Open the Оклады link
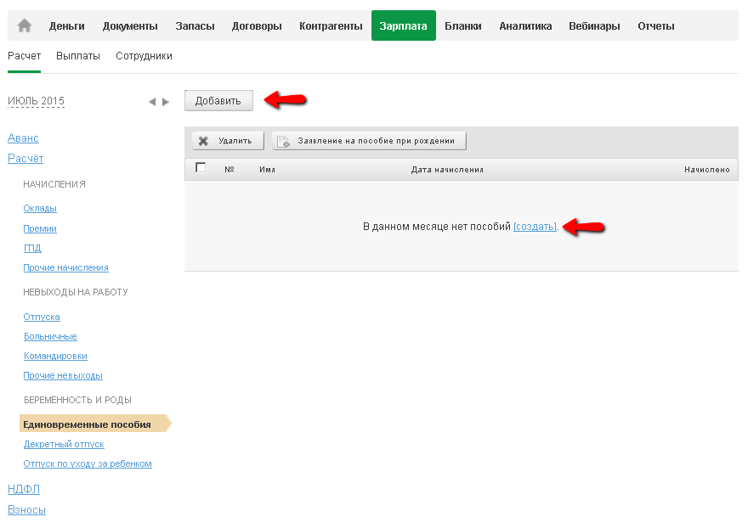 (40, 208)
